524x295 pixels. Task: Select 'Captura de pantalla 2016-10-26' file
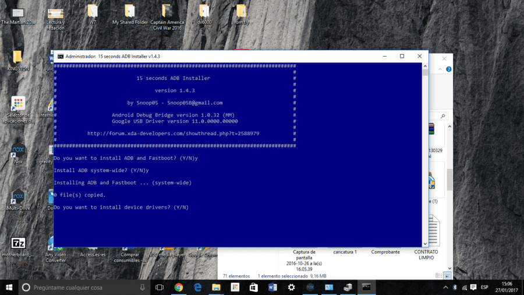[304, 261]
